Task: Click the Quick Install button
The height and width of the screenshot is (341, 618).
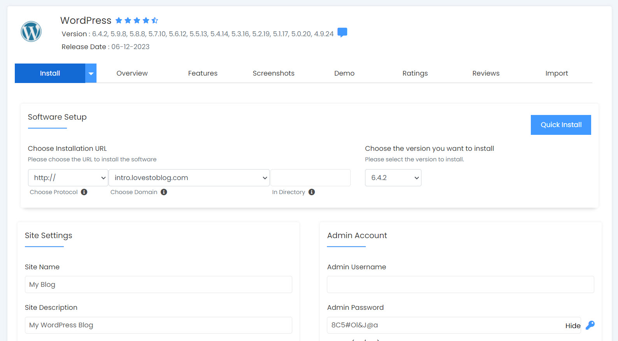Action: click(561, 125)
